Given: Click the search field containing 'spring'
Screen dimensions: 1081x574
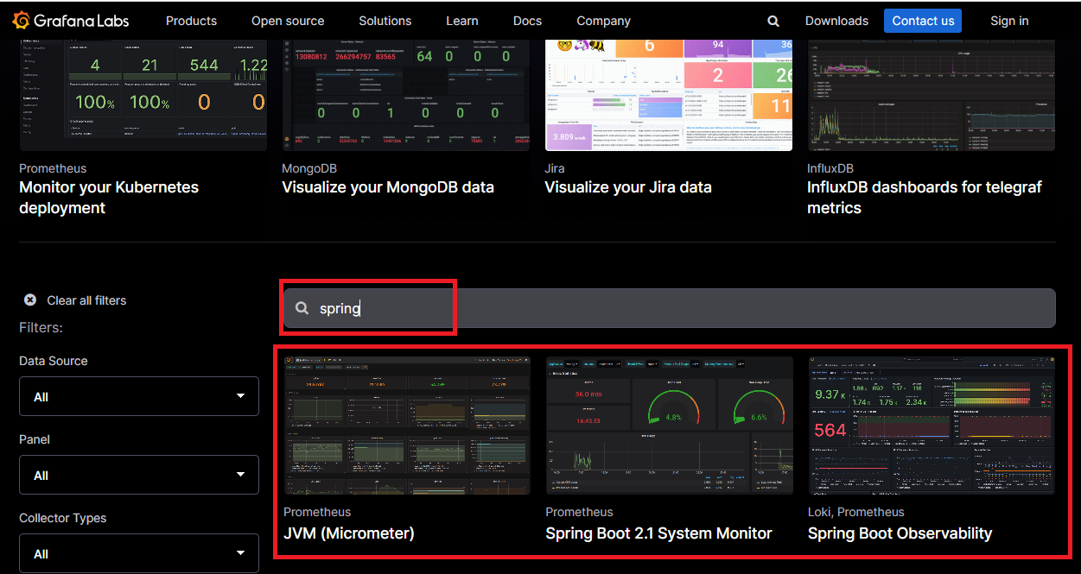Looking at the screenshot, I should pos(670,308).
